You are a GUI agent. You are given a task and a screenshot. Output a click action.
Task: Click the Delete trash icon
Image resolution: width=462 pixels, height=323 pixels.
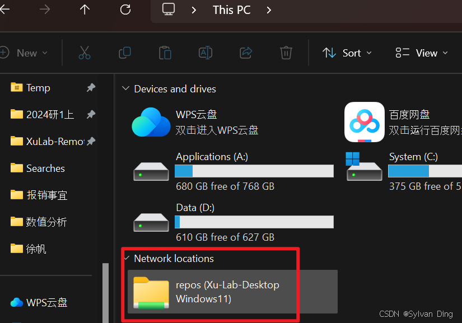286,53
